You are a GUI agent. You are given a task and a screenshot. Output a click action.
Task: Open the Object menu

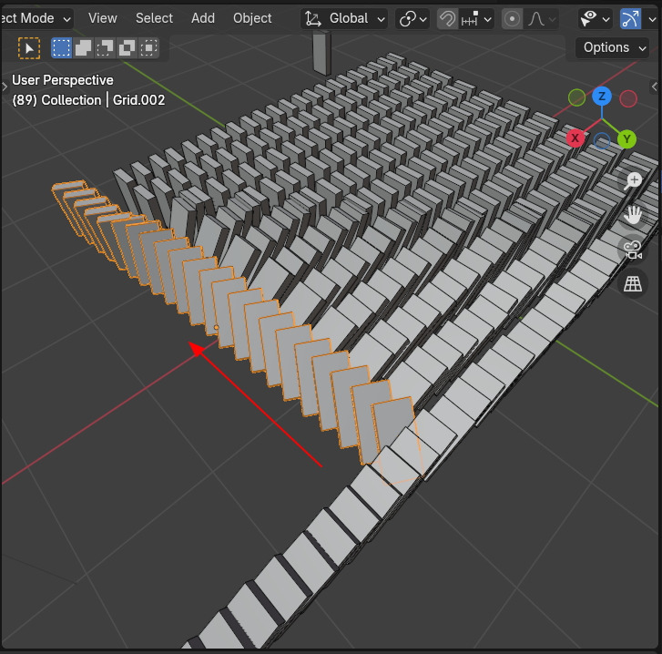point(252,18)
